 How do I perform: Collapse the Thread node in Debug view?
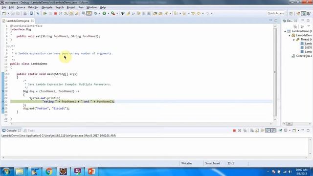point(293,40)
